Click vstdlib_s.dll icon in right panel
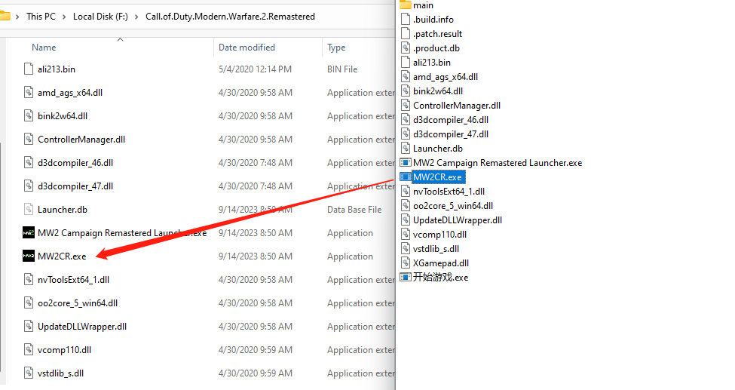 pyautogui.click(x=406, y=249)
